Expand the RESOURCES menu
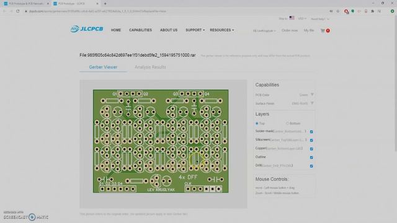Image resolution: width=397 pixels, height=223 pixels. [x=222, y=30]
